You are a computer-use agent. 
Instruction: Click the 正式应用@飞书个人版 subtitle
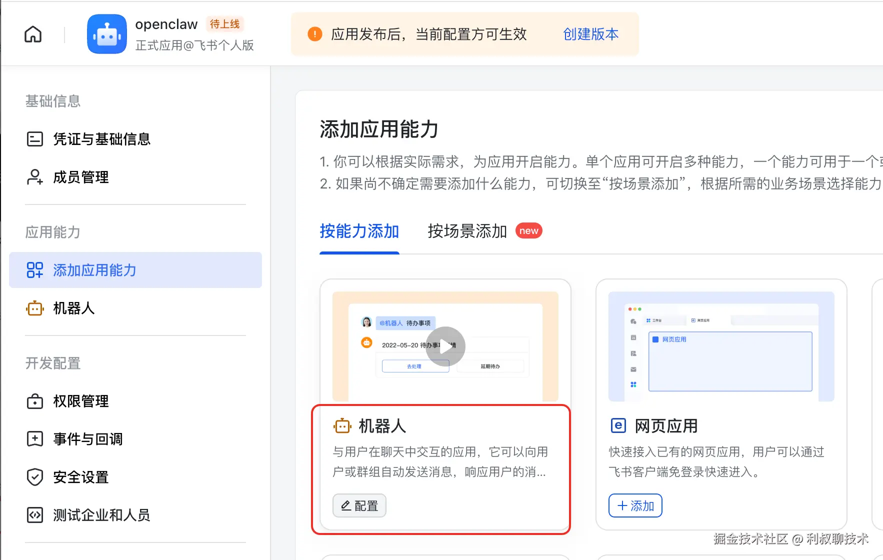194,45
